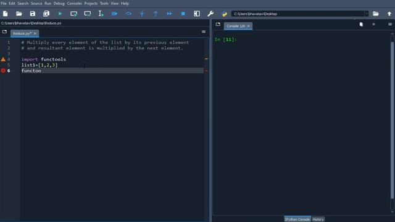The height and width of the screenshot is (222, 395).
Task: Continue execution until next breakpoint
Action: pyautogui.click(x=169, y=14)
